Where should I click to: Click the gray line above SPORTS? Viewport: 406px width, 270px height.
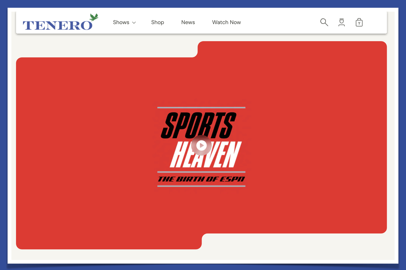point(201,108)
